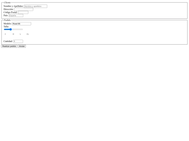Click the Modelo label text
Viewport: 189px width, 141px height.
[x=7, y=24]
